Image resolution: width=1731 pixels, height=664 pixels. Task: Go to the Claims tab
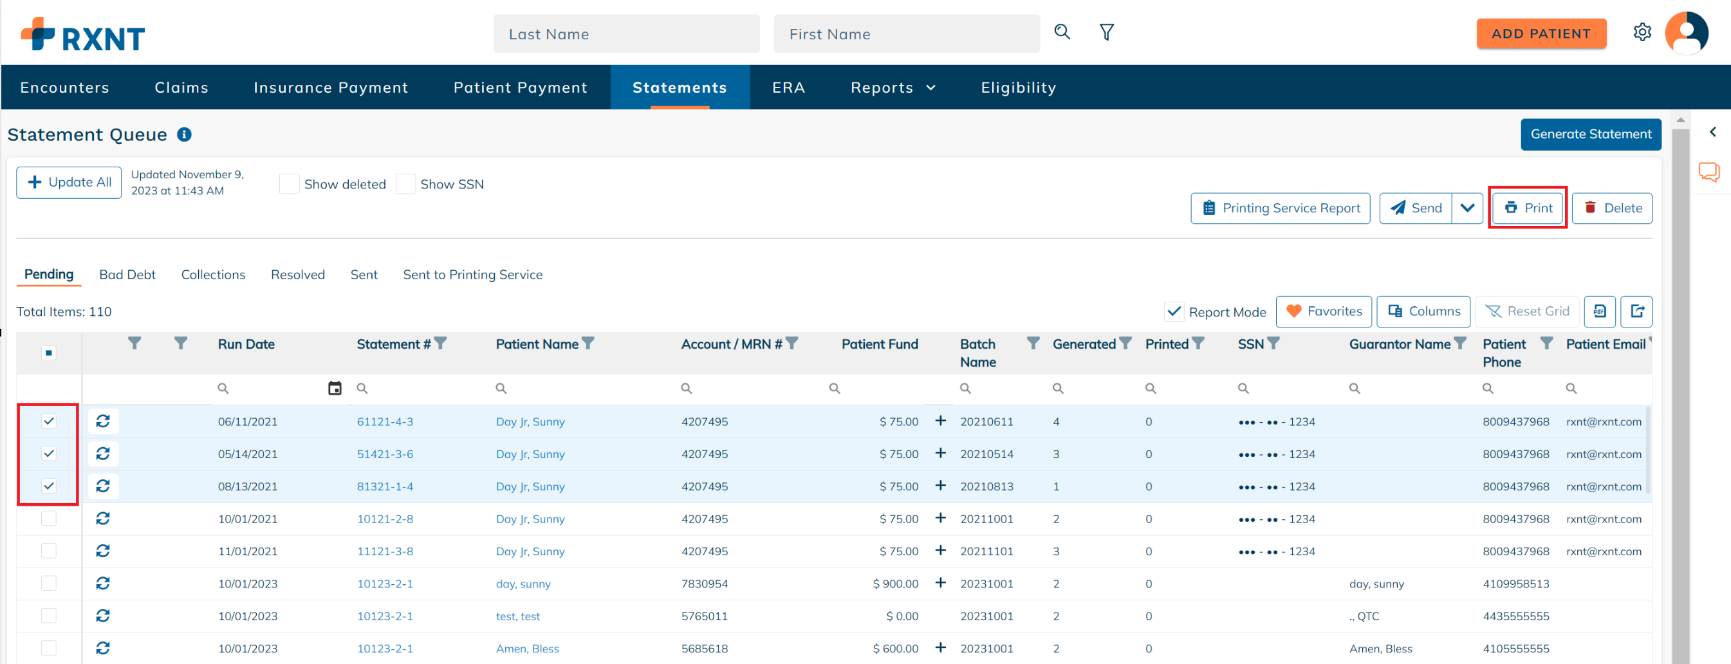coord(181,88)
